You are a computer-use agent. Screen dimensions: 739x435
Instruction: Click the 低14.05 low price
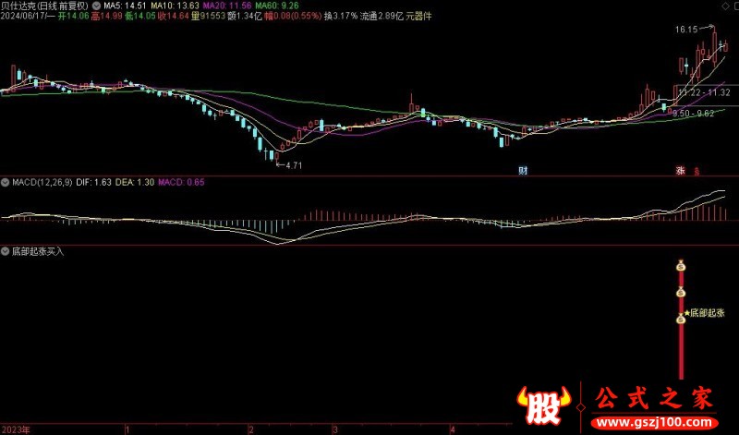[x=140, y=17]
